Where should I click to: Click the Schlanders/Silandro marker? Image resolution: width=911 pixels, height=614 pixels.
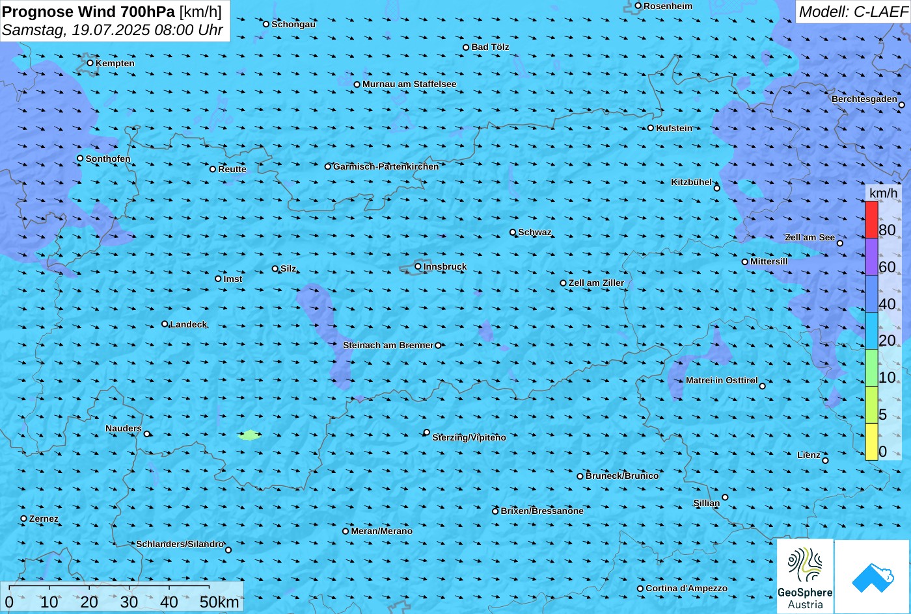coord(228,550)
